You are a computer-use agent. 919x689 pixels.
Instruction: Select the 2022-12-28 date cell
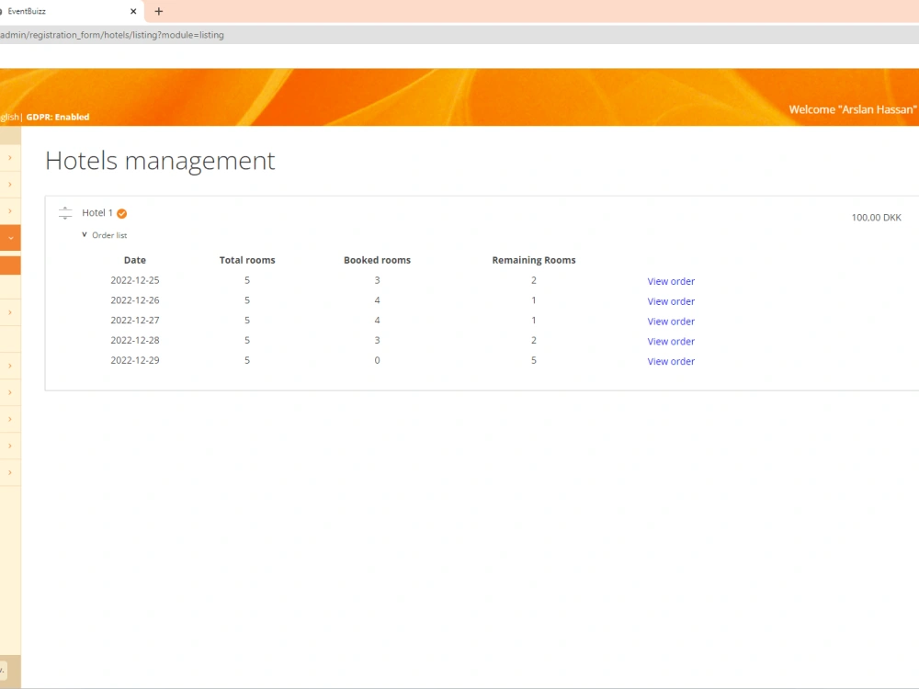coord(135,340)
